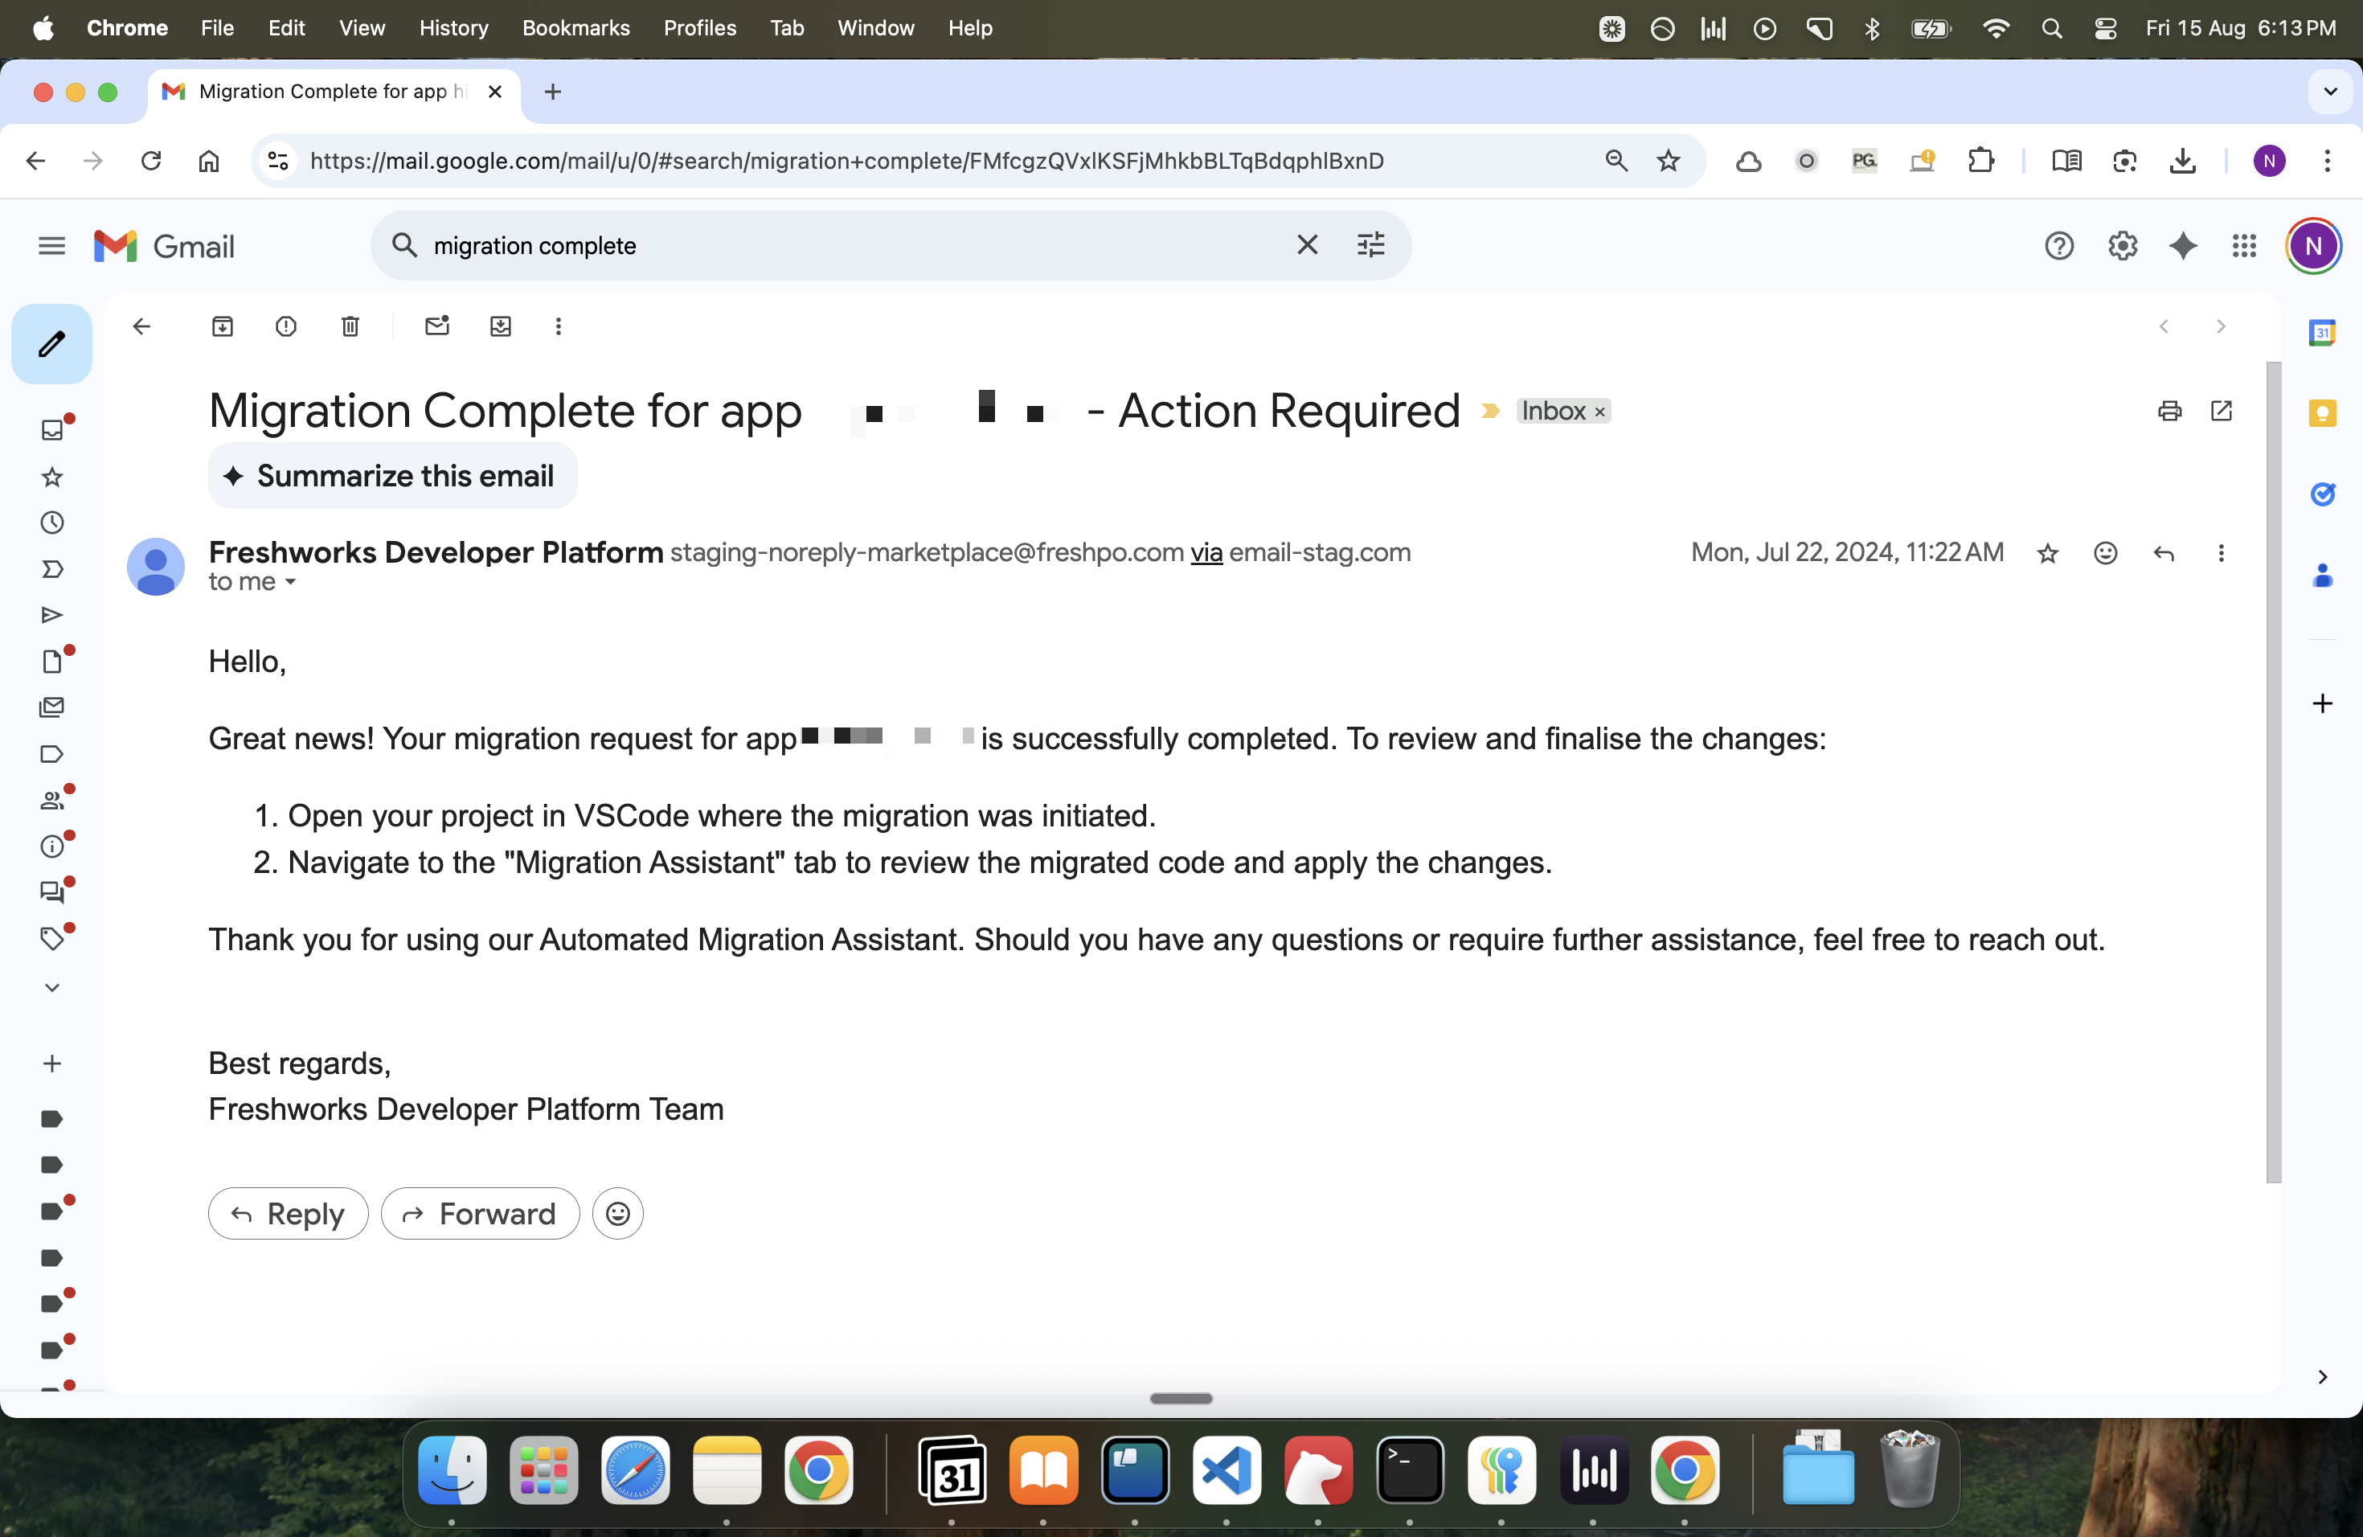The image size is (2363, 1537).
Task: Show advanced search options filter
Action: [x=1371, y=245]
